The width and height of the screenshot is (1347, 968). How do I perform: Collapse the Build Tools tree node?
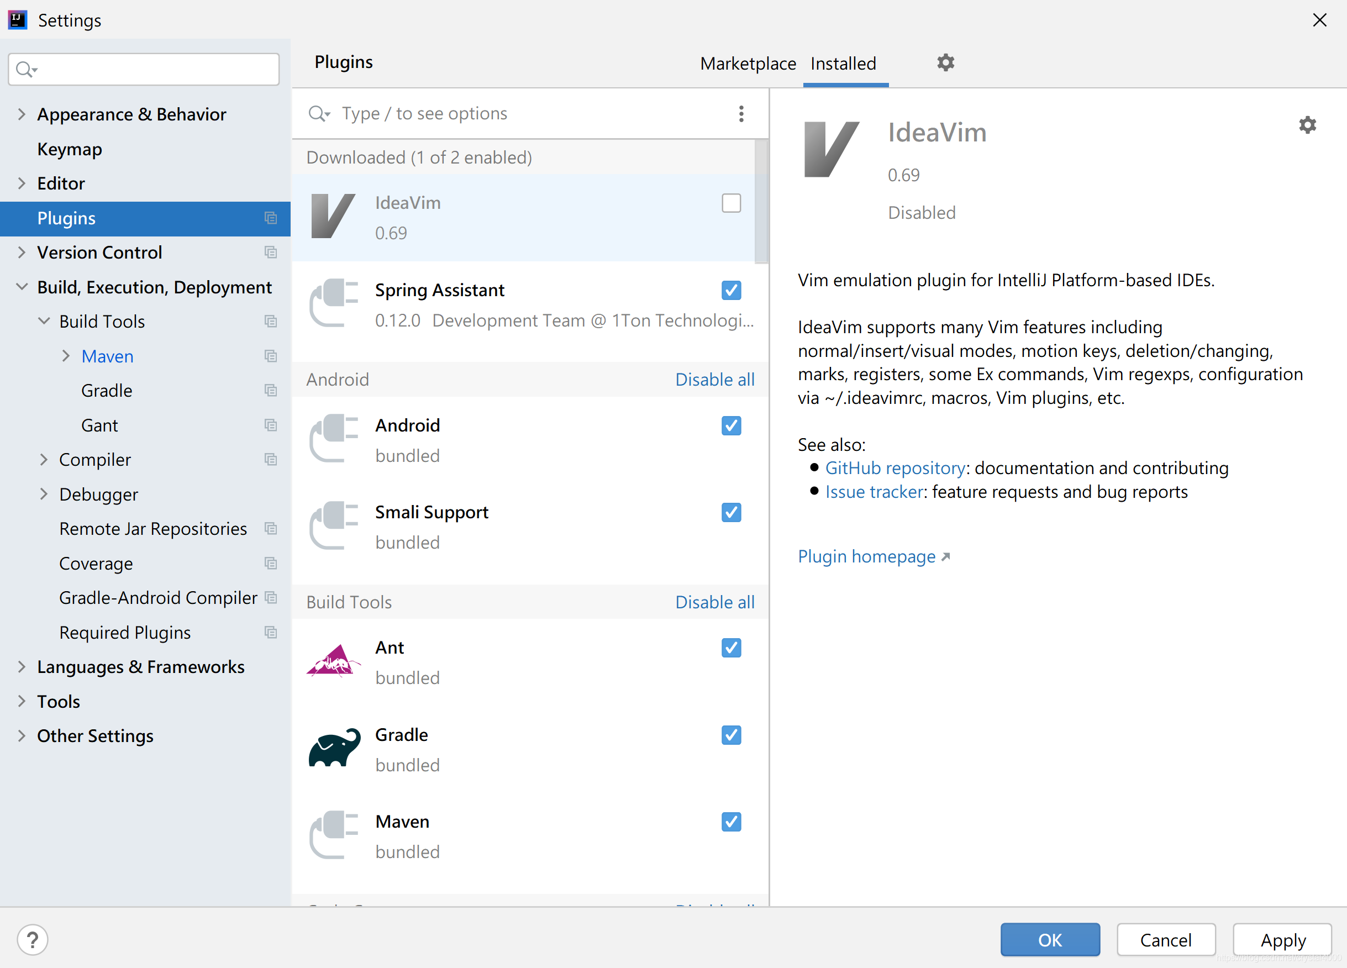click(x=43, y=321)
